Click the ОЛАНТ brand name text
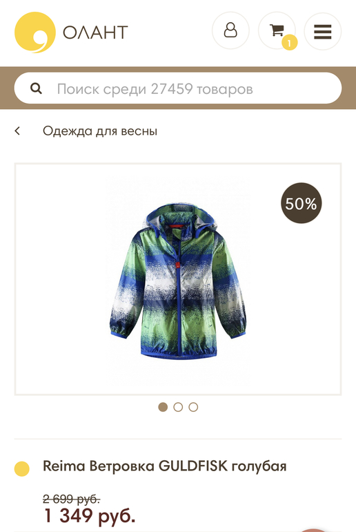Screen dimensions: 356x532 pyautogui.click(x=95, y=32)
